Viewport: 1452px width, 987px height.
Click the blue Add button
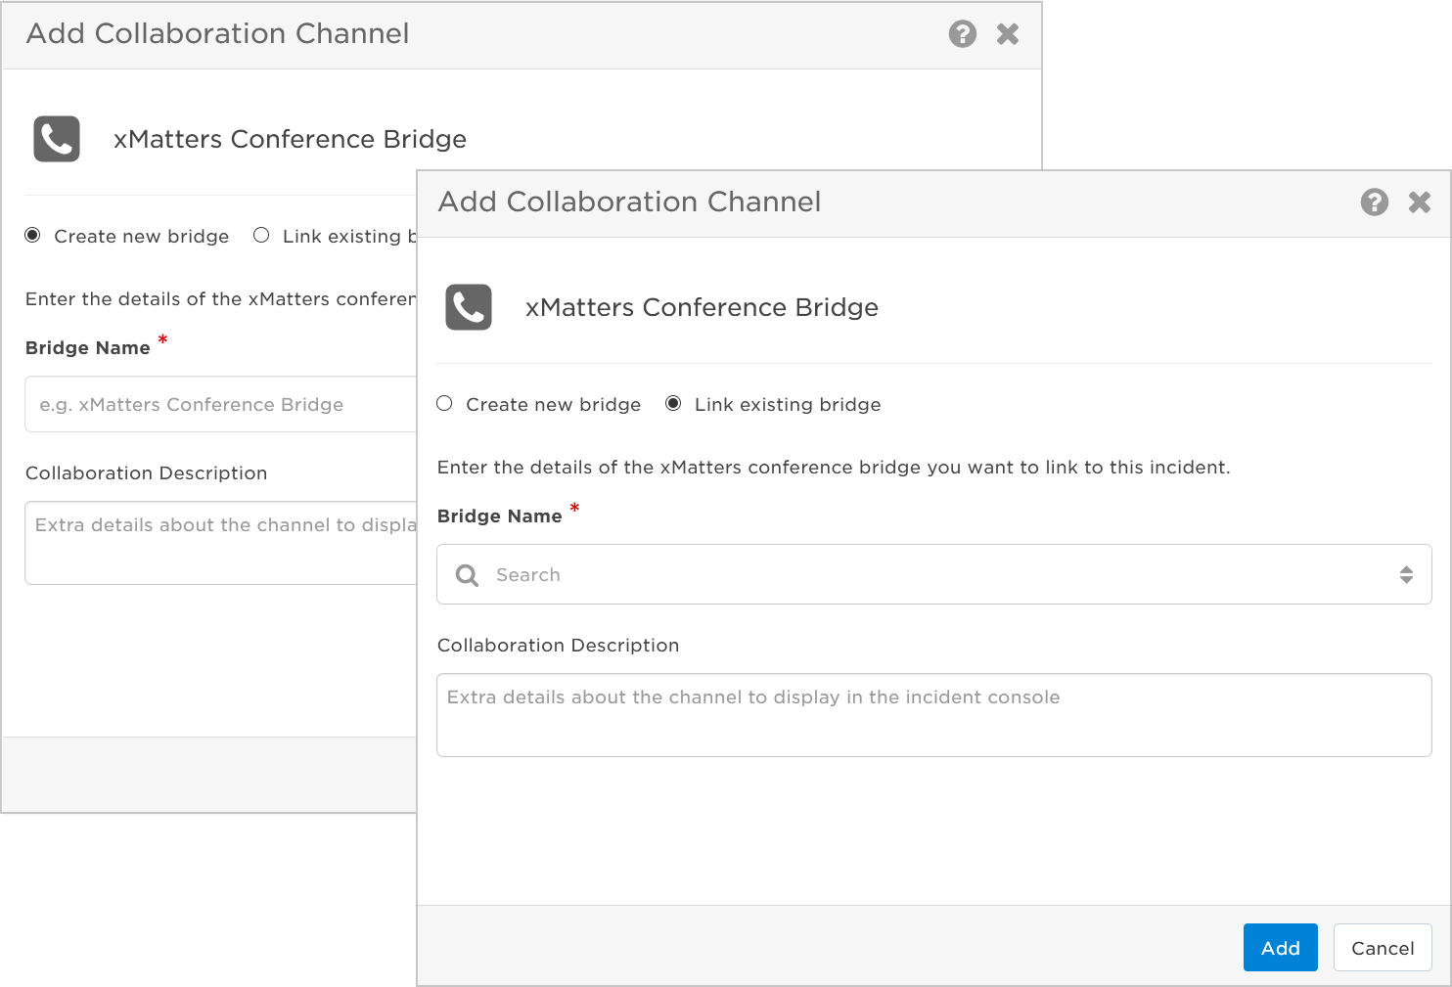1280,948
